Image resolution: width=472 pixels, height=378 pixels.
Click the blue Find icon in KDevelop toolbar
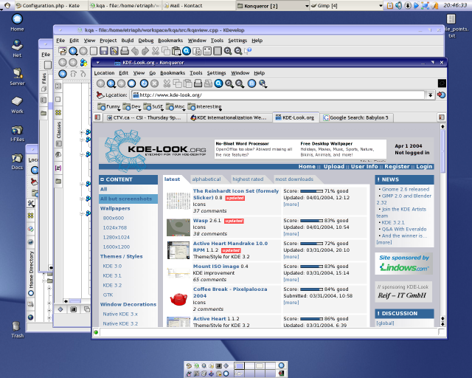(187, 51)
